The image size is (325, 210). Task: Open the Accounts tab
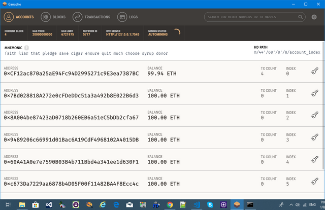point(19,17)
